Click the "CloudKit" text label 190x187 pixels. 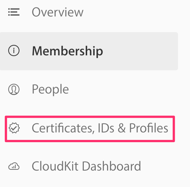55,166
